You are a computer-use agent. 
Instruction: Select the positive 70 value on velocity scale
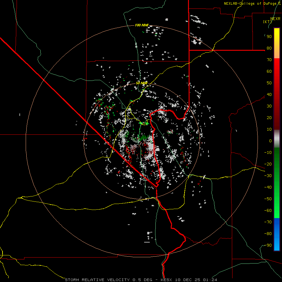(269, 60)
